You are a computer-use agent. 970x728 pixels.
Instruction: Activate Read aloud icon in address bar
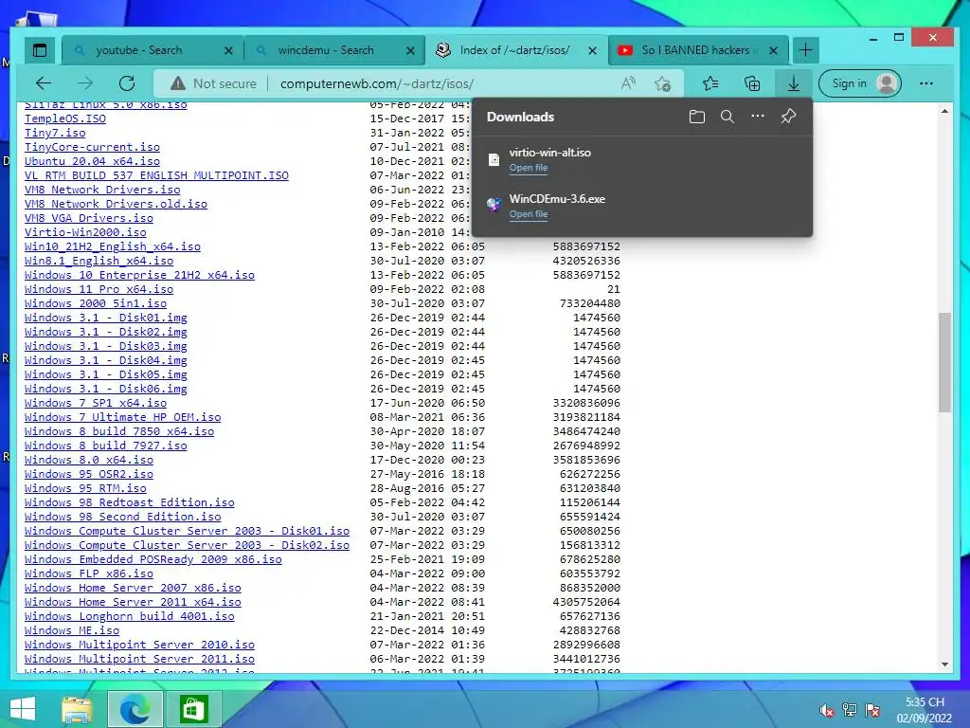click(629, 83)
